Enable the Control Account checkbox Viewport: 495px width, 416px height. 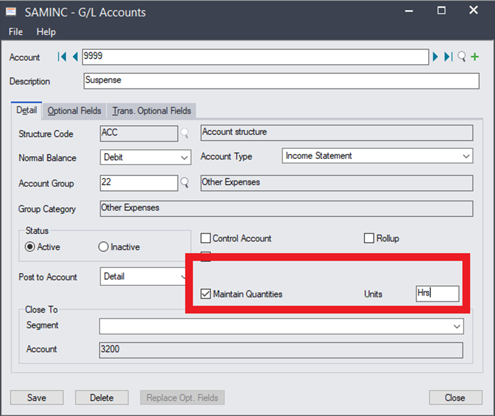[206, 239]
